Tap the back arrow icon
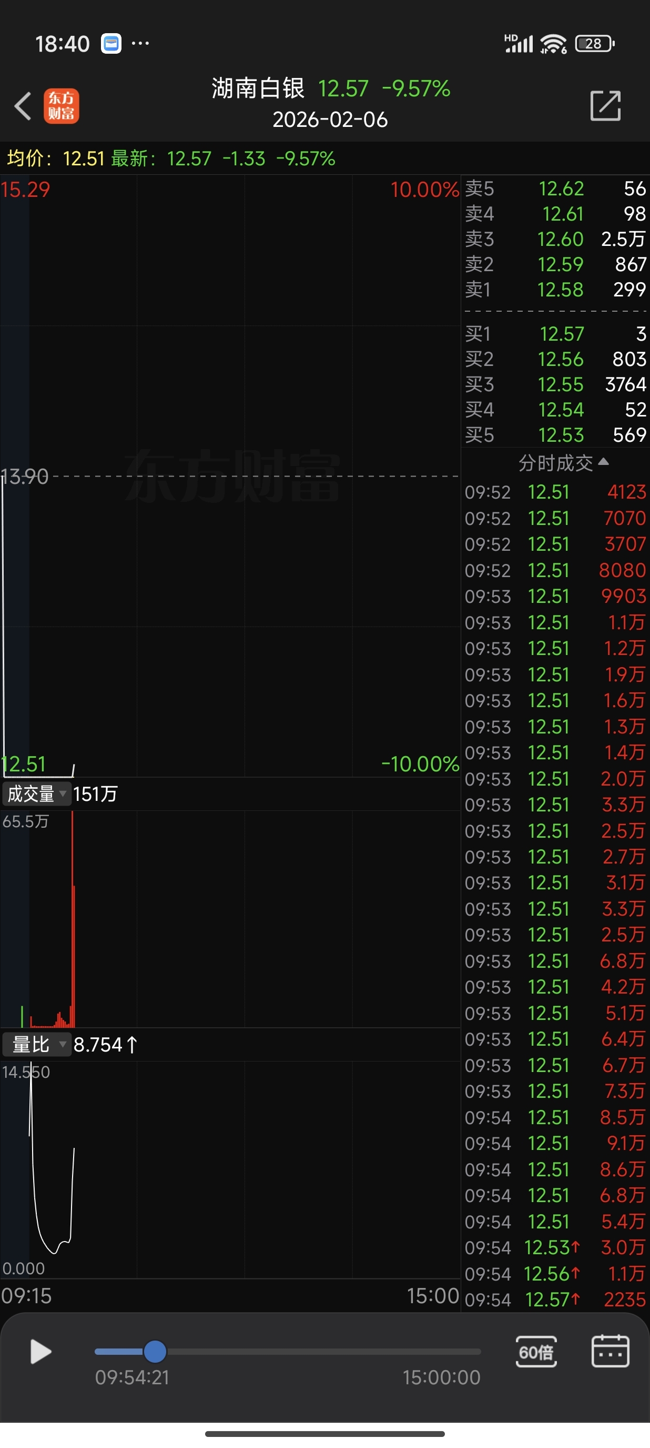Image resolution: width=650 pixels, height=1448 pixels. [23, 106]
